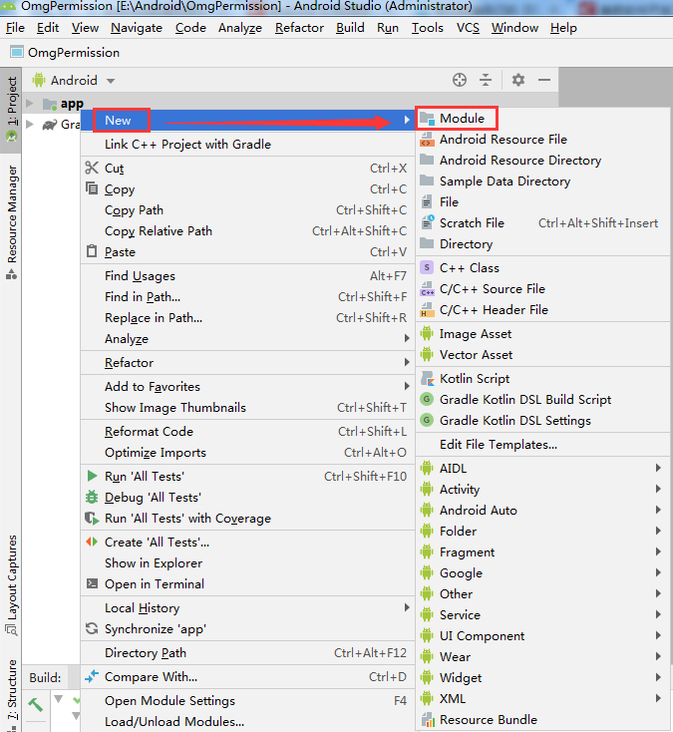
Task: Choose Find Usages
Action: pyautogui.click(x=247, y=276)
